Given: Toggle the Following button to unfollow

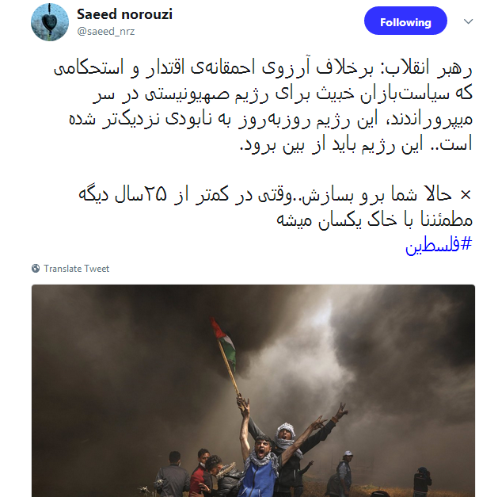Looking at the screenshot, I should point(405,21).
